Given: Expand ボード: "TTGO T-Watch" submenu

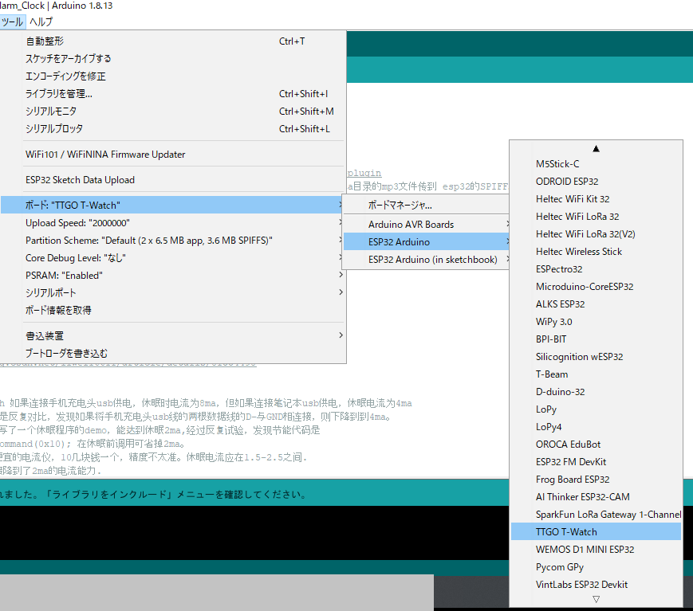Looking at the screenshot, I should coord(173,206).
